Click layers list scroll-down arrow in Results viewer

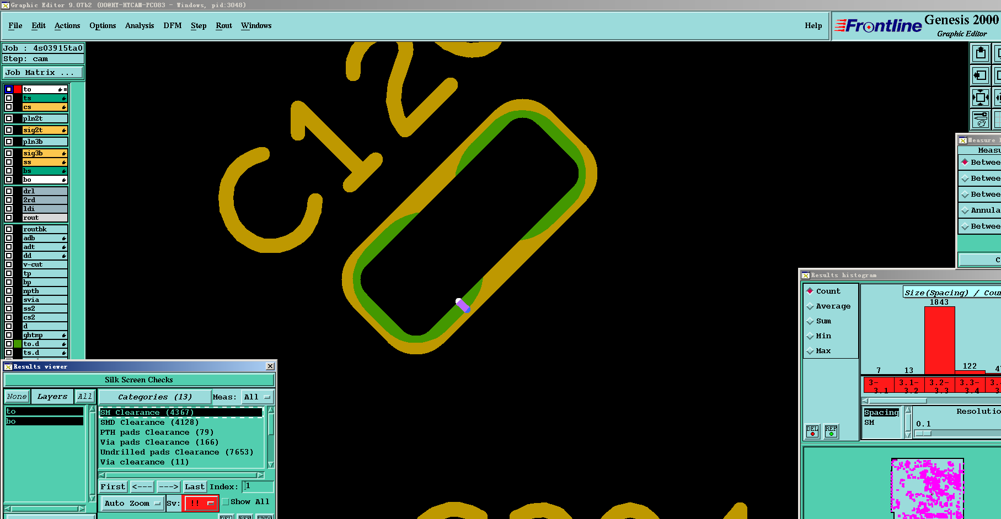pos(93,498)
